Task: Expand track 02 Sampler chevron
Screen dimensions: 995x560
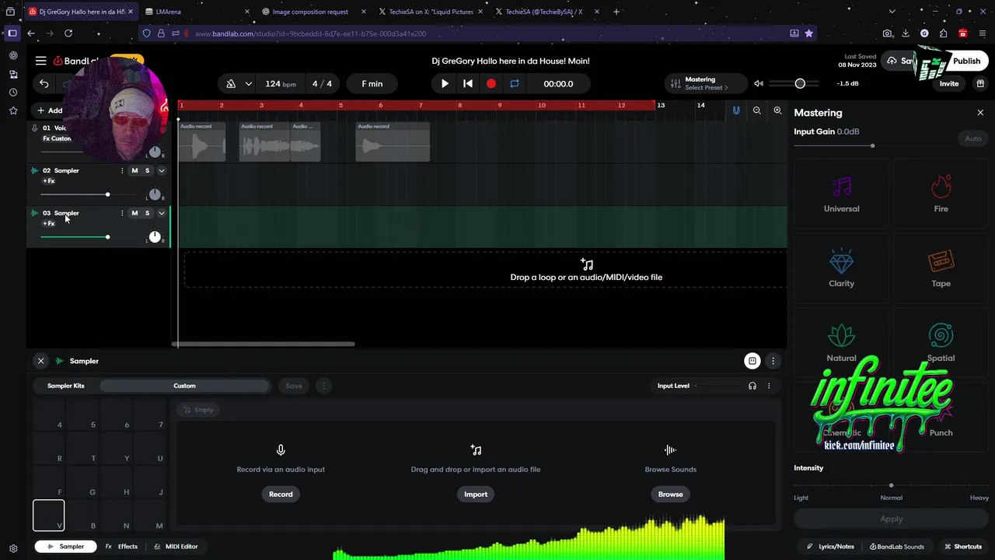Action: pyautogui.click(x=162, y=170)
